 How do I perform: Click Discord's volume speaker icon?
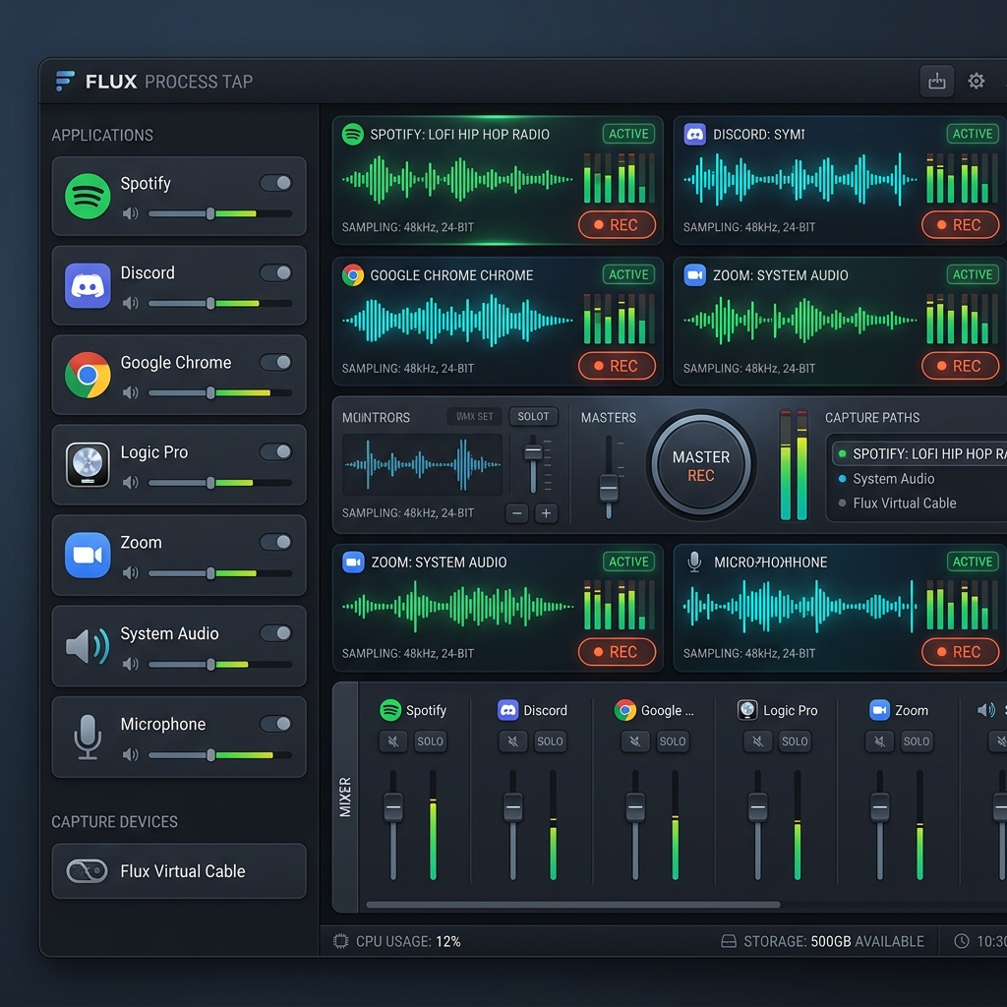tap(131, 303)
